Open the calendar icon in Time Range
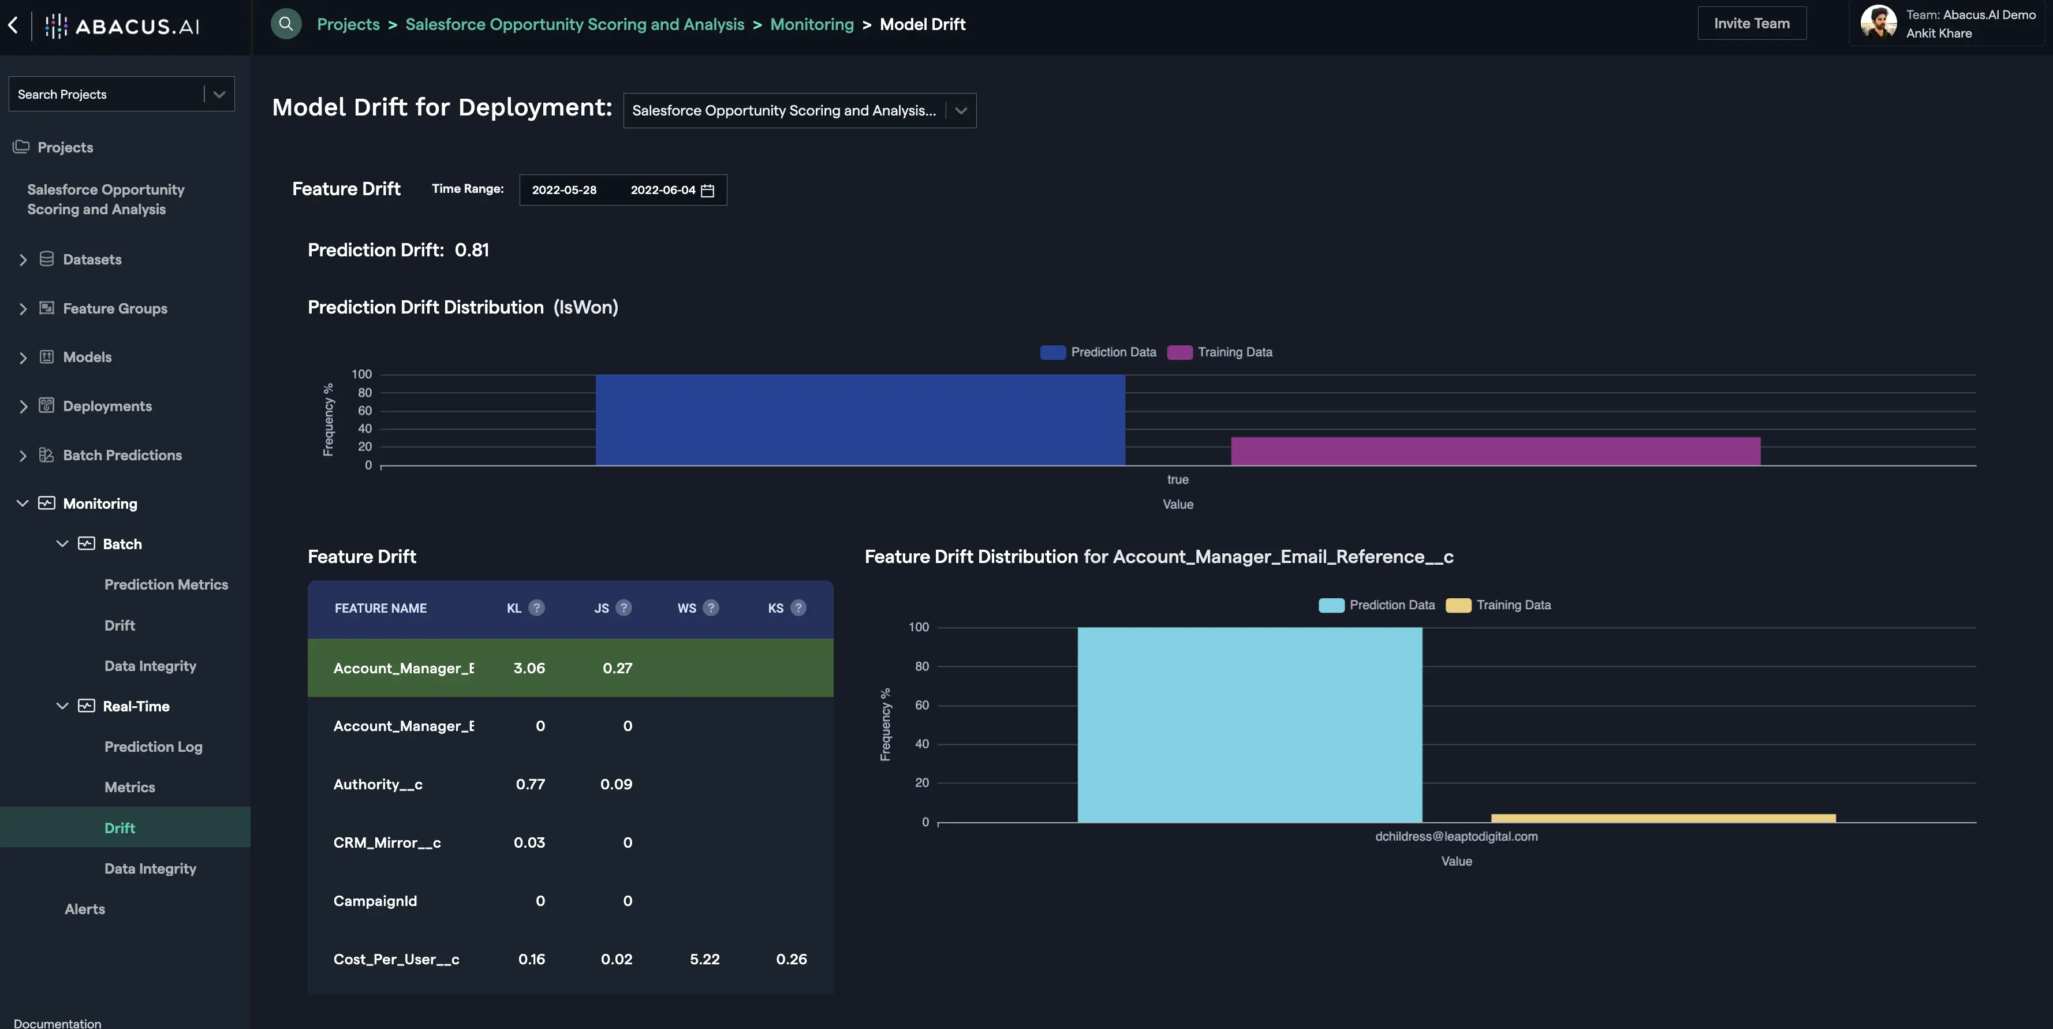2053x1029 pixels. click(x=707, y=191)
